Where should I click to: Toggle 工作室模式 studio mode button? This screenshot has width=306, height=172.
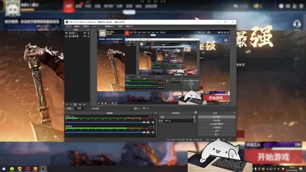coord(216,128)
